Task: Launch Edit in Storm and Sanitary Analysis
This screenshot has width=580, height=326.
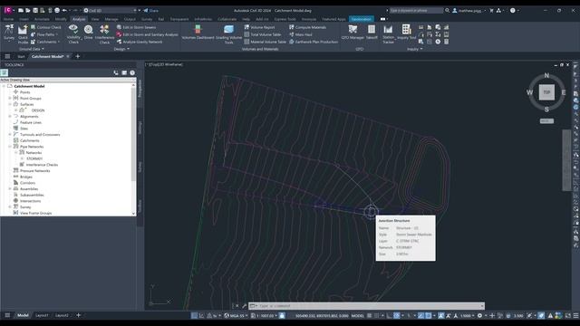Action: pyautogui.click(x=147, y=34)
